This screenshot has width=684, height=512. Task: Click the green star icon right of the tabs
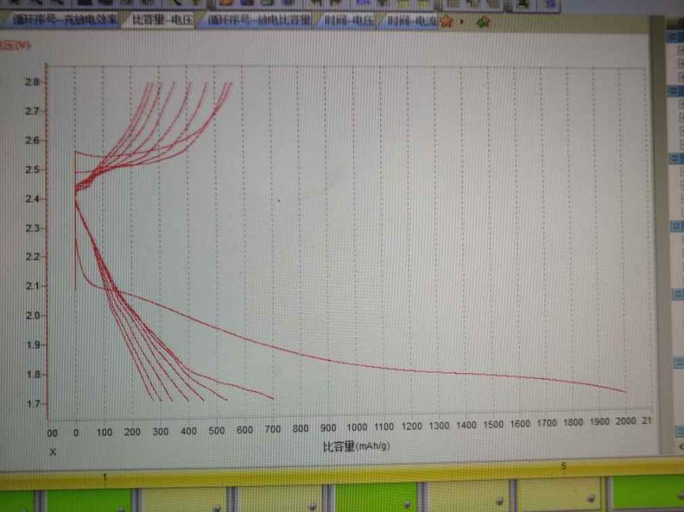tap(483, 22)
